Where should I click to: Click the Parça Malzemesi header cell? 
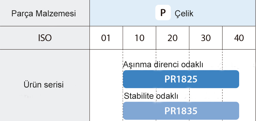click(44, 14)
